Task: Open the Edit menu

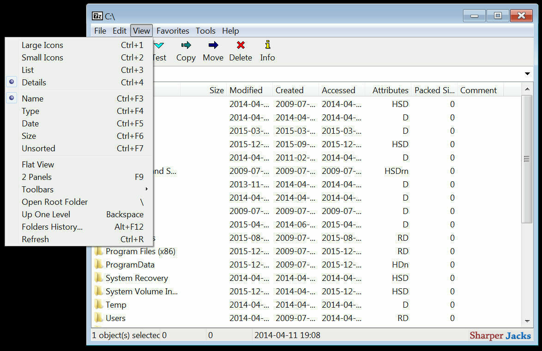Action: tap(120, 31)
